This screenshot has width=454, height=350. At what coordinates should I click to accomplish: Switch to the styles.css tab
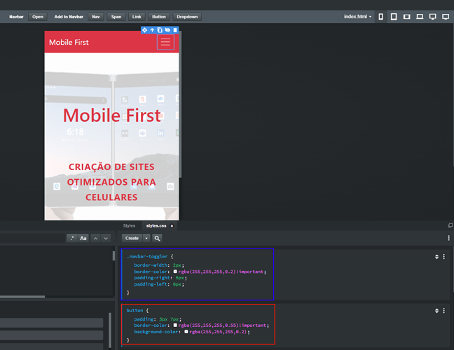(156, 226)
